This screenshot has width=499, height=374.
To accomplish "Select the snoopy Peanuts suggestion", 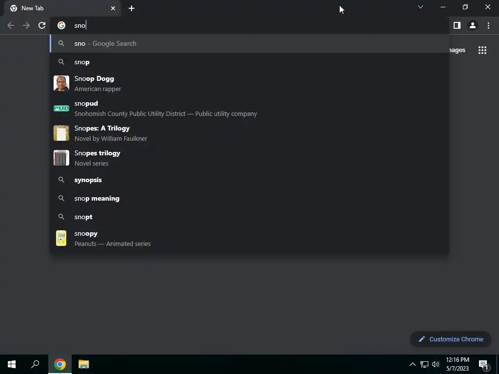I will pos(249,238).
